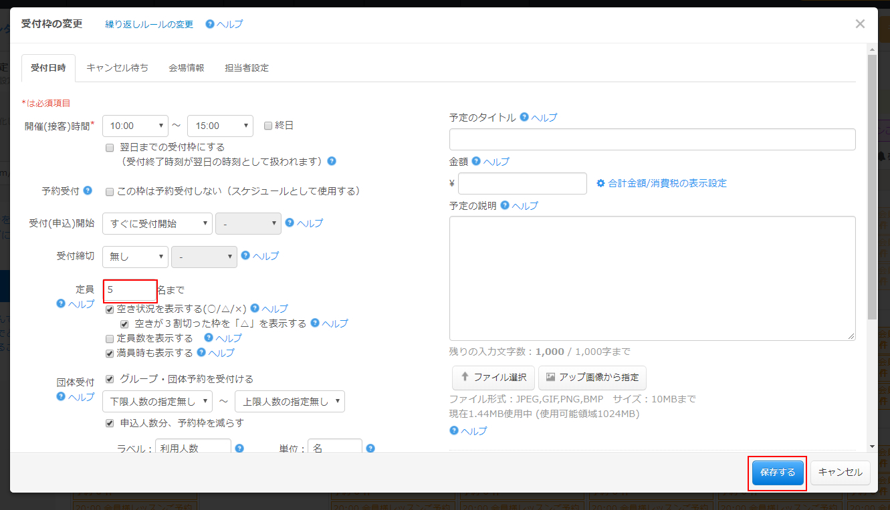Click the 保存する button
The image size is (890, 510).
(x=777, y=473)
